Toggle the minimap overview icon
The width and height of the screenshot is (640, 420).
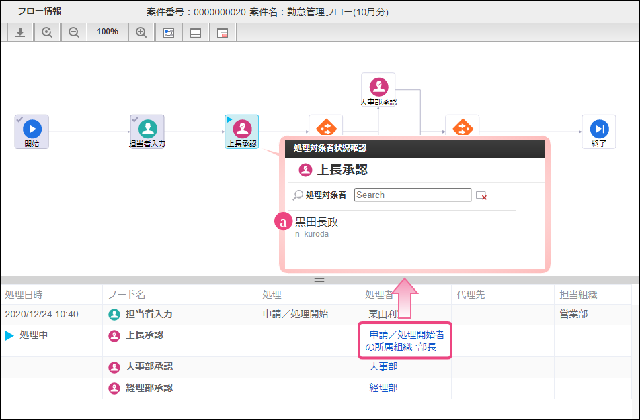pos(223,33)
